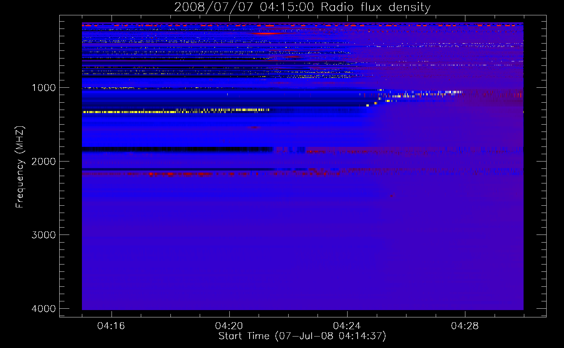Click the 4000 frequency axis label
Screen dimensions: 564x348
coord(44,309)
